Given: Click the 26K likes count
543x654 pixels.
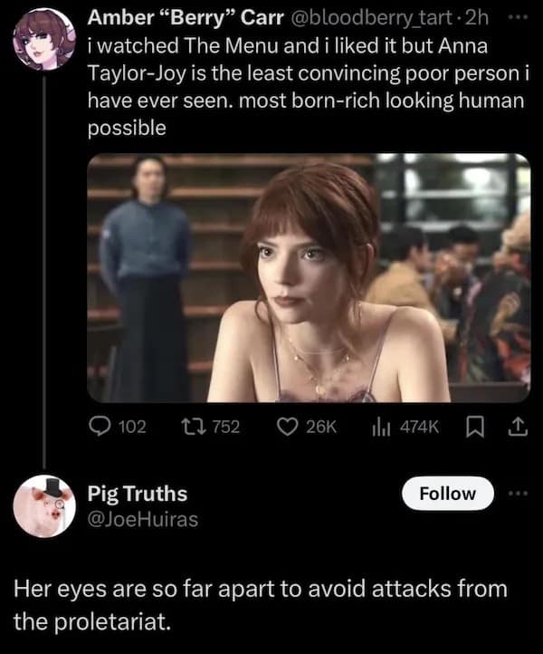Looking at the screenshot, I should [x=321, y=427].
